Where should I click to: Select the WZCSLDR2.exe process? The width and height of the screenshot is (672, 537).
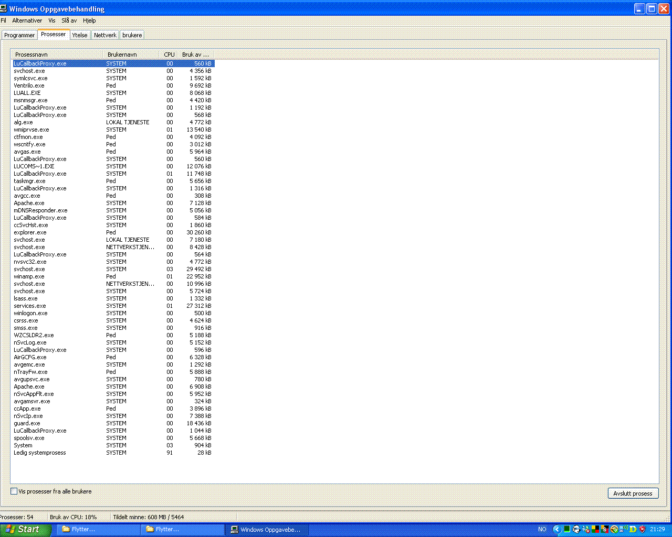point(113,335)
